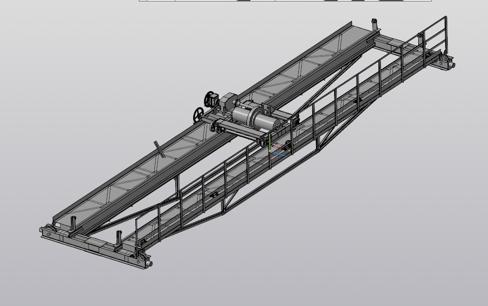Select the buffer post on left girder end
Image resolution: width=488 pixels, height=306 pixels.
tap(74, 223)
